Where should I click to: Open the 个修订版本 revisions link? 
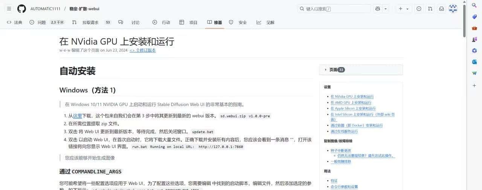pyautogui.click(x=143, y=50)
